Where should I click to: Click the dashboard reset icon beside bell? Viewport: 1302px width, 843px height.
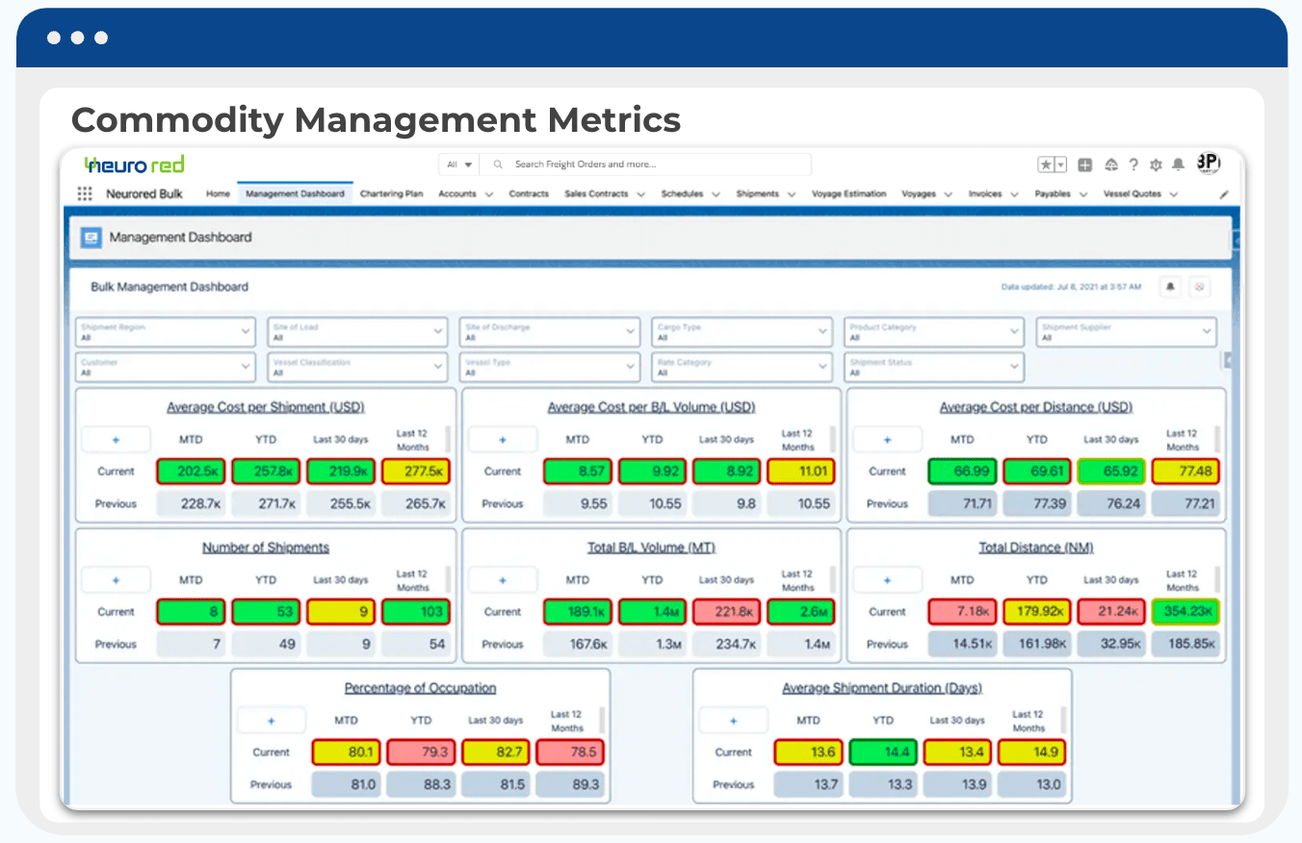pos(1200,287)
